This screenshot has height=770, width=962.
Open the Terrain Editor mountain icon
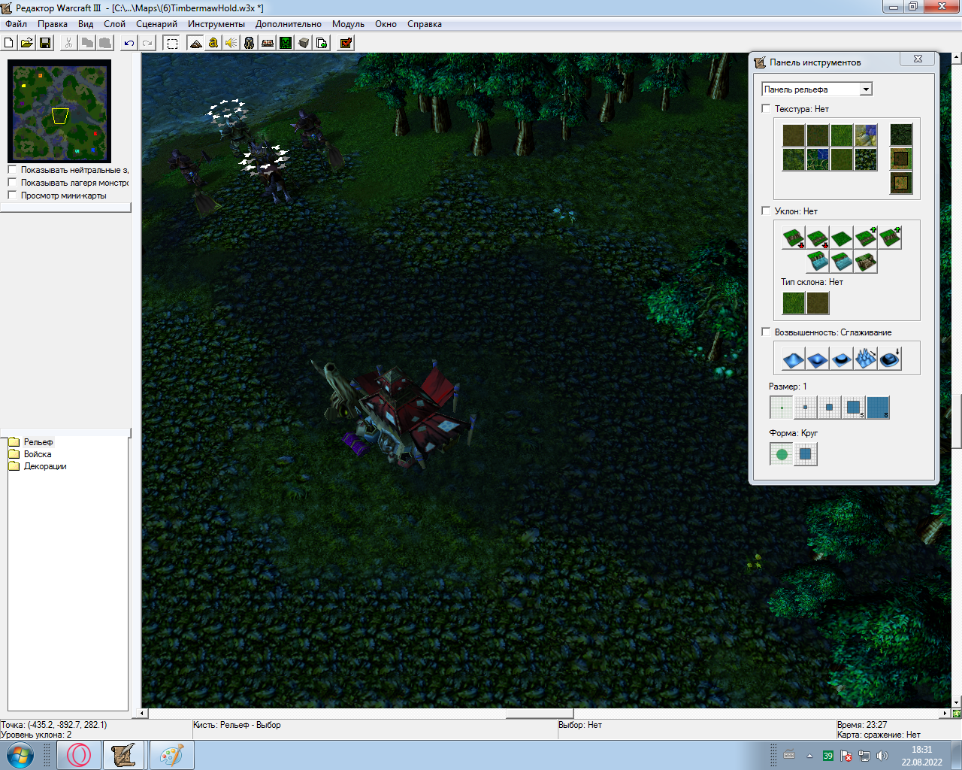[x=195, y=43]
